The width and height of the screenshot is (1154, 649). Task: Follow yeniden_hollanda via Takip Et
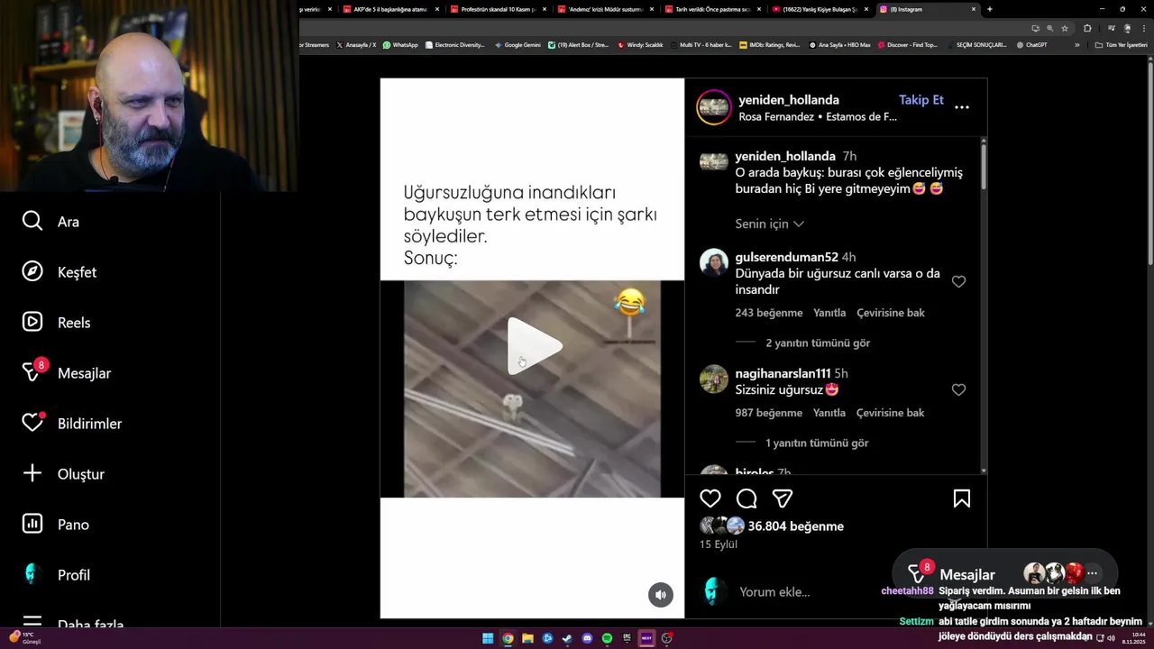click(x=921, y=100)
